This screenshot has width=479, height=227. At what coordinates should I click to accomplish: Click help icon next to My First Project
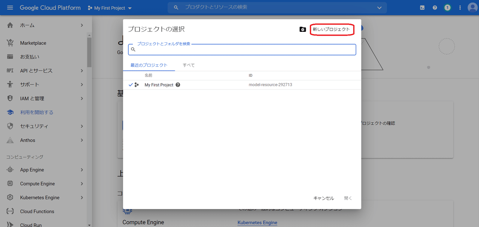pos(178,85)
